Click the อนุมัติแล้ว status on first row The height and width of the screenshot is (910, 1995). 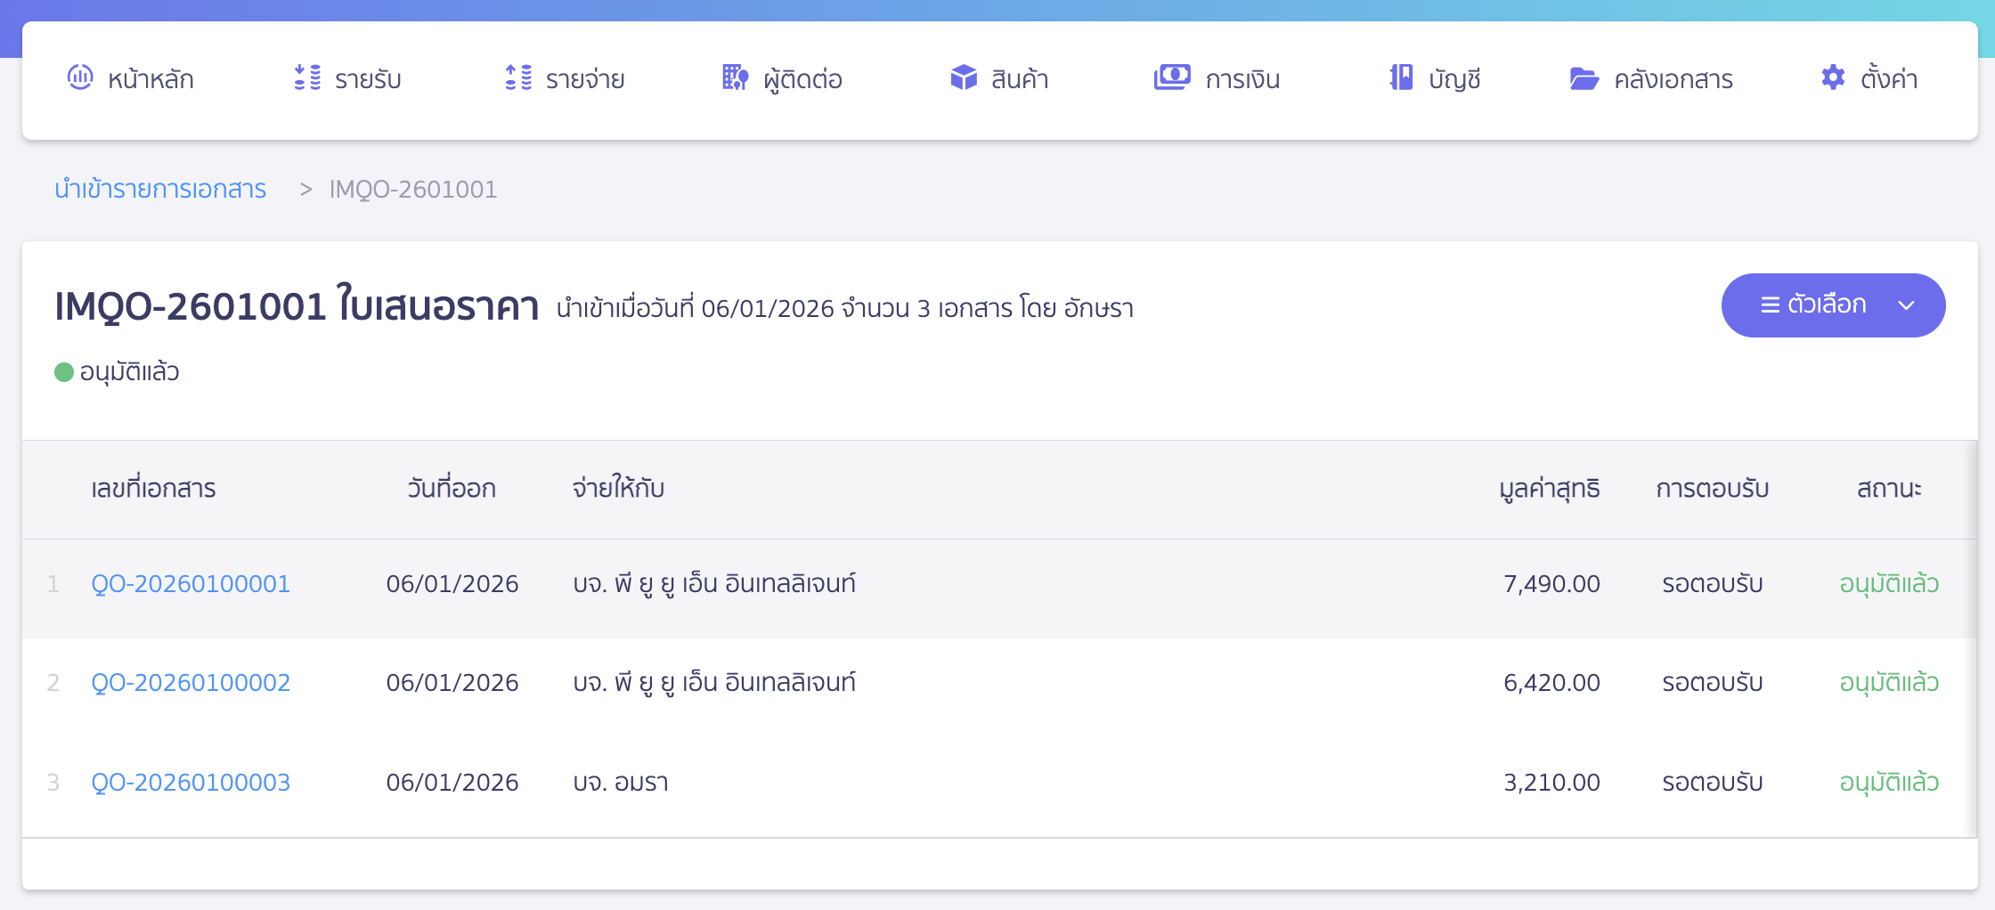tap(1888, 583)
